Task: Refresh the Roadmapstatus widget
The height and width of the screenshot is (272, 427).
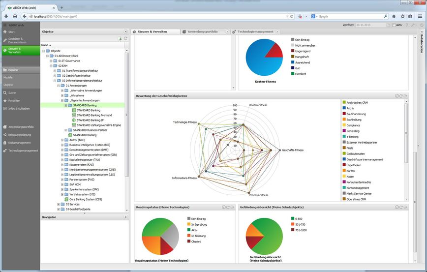Action: tap(228, 207)
